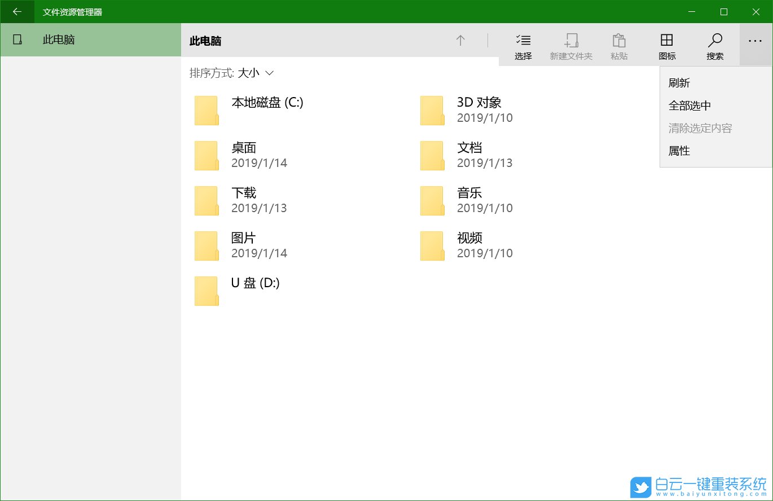773x501 pixels.
Task: Click 清除选定内容 menu entry
Action: 699,128
